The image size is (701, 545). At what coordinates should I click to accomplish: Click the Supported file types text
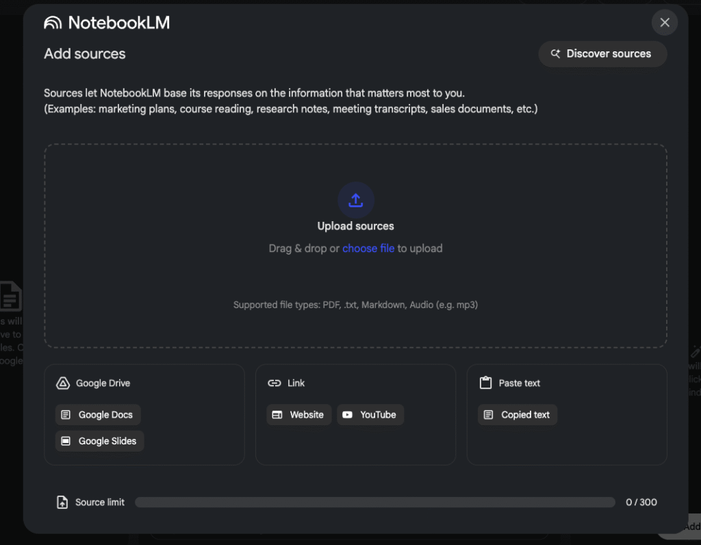[356, 305]
